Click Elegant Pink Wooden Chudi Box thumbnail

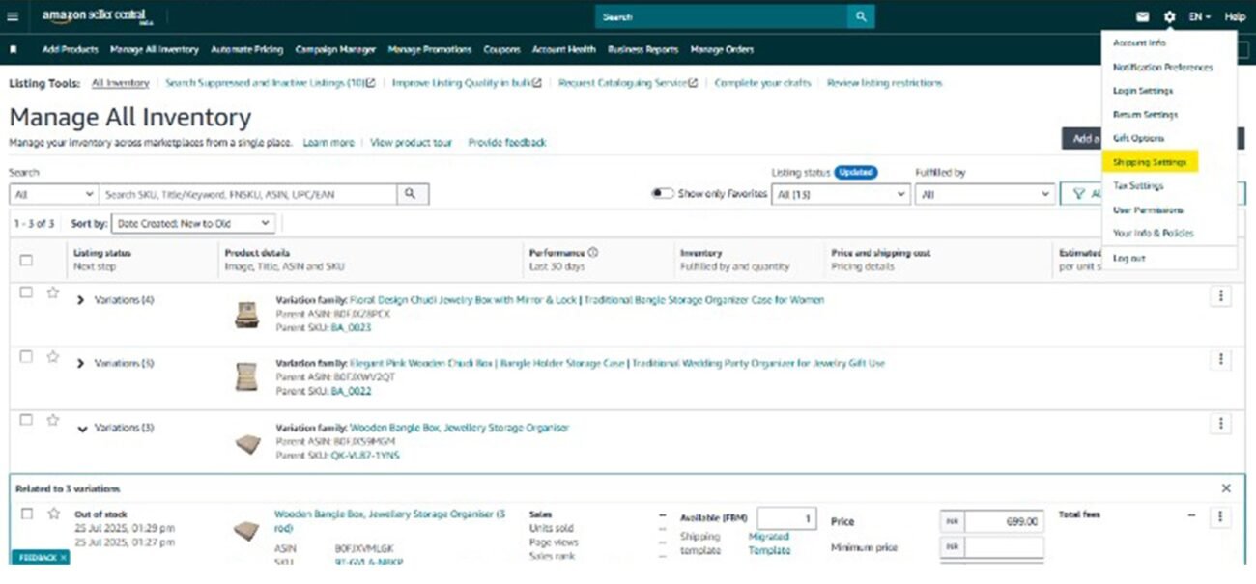tap(246, 377)
